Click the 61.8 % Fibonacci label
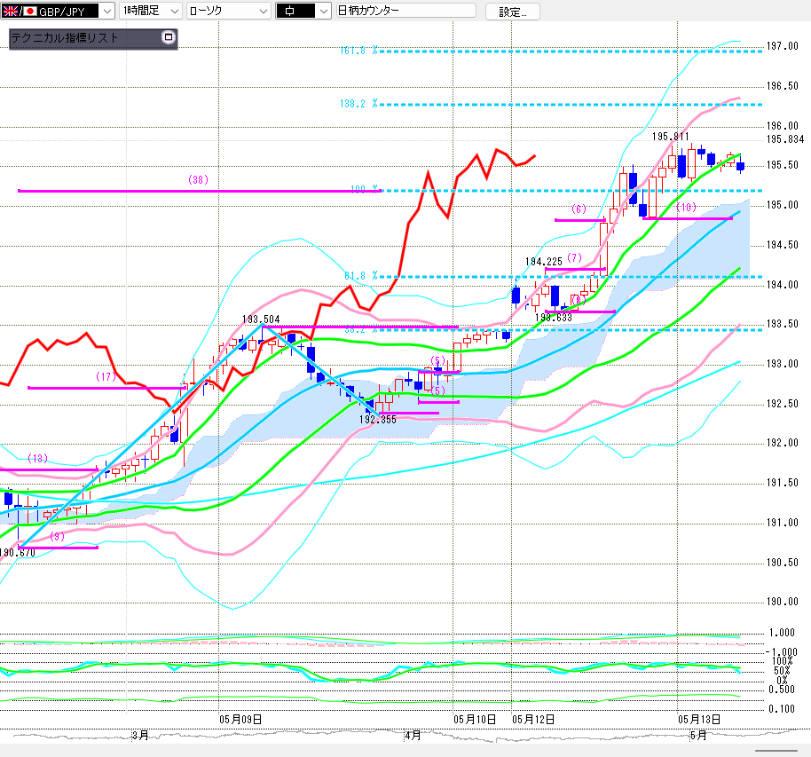The height and width of the screenshot is (757, 811). (361, 276)
